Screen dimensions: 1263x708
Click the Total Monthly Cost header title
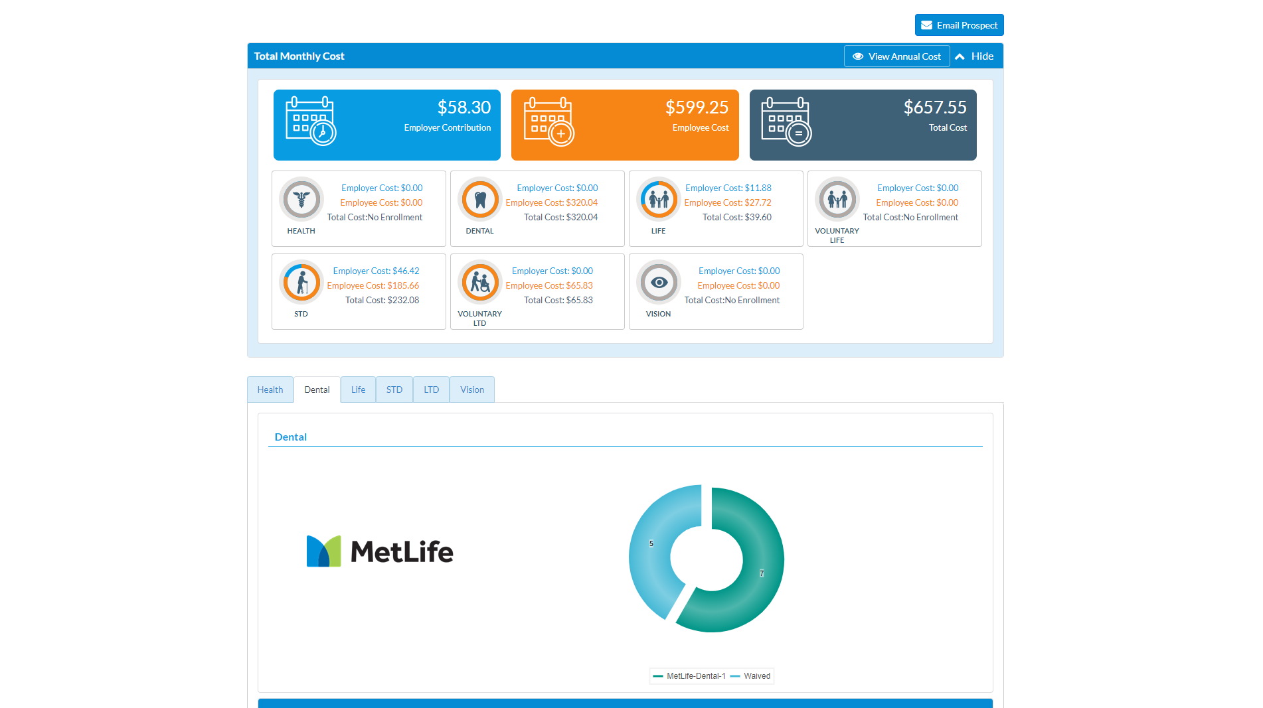tap(299, 56)
